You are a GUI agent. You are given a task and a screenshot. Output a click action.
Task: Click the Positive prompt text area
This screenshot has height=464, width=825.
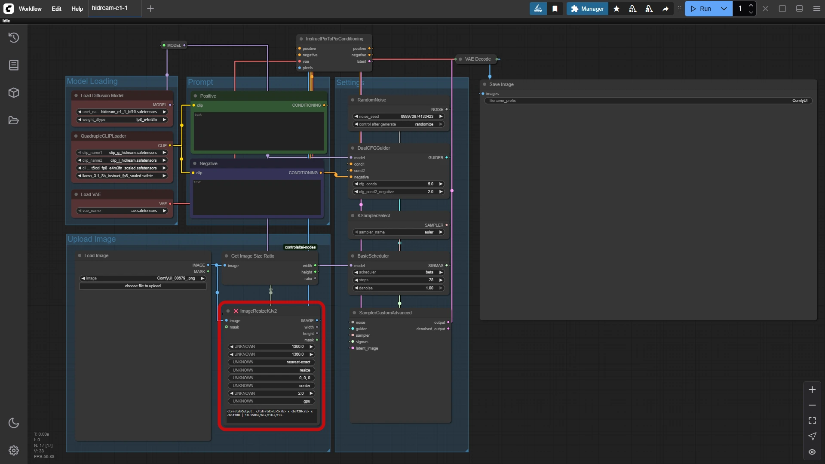pos(259,131)
